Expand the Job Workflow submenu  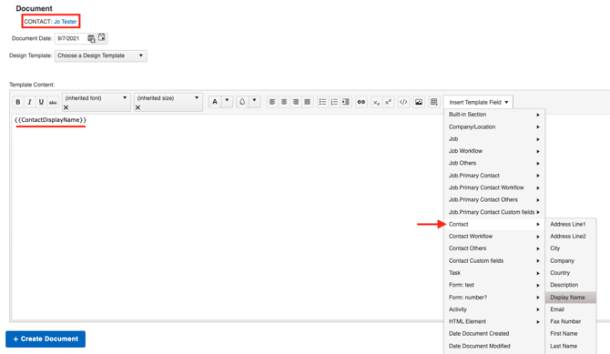(494, 151)
